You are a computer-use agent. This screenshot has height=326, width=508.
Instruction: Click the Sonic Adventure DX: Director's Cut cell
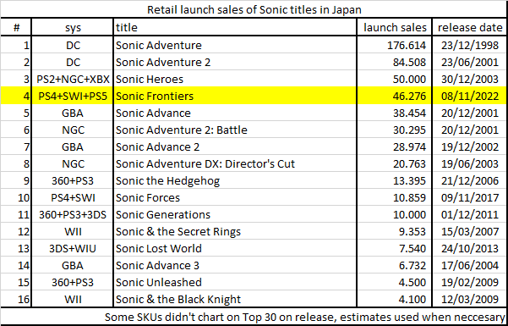[235, 163]
